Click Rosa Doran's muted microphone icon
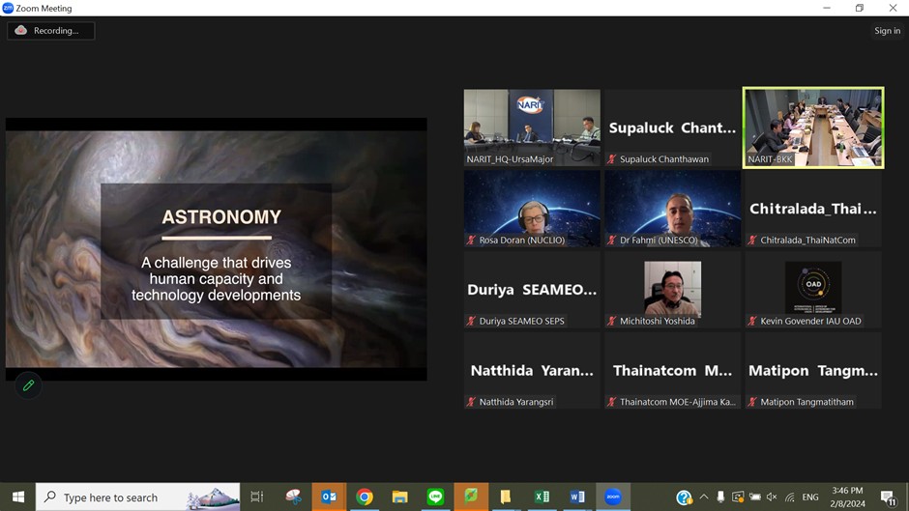The height and width of the screenshot is (511, 909). [471, 240]
